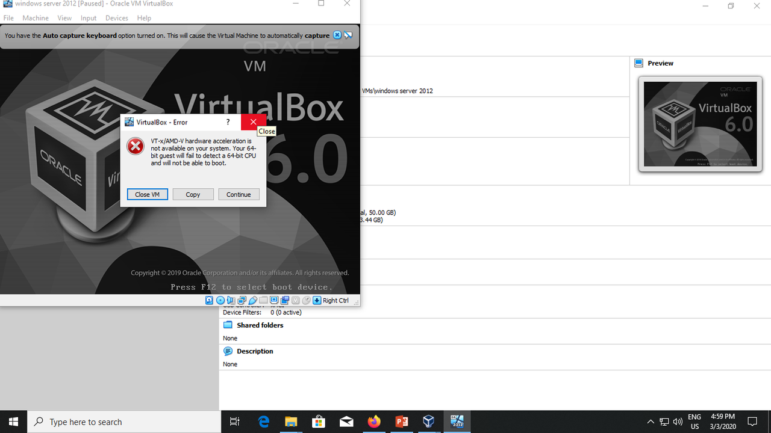Click the shared folders icon in VM status bar

(263, 300)
